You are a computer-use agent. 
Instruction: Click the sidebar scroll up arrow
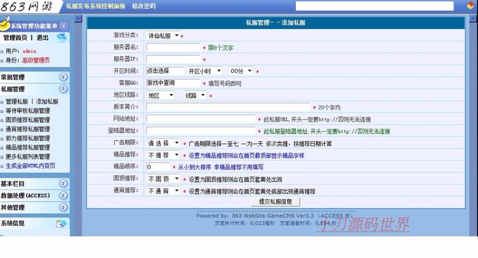[x=79, y=19]
